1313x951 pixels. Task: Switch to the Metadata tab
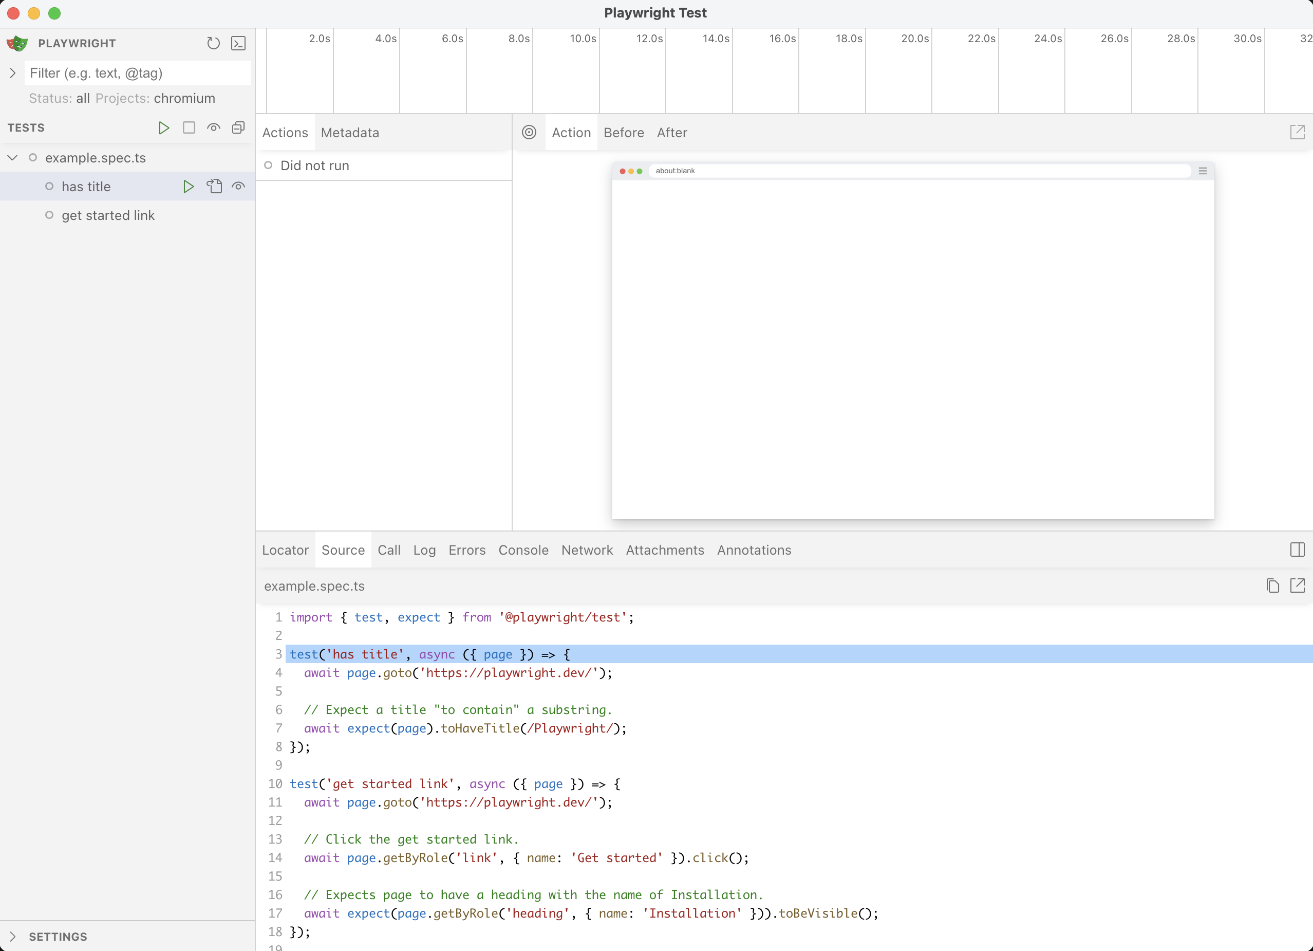click(x=350, y=133)
